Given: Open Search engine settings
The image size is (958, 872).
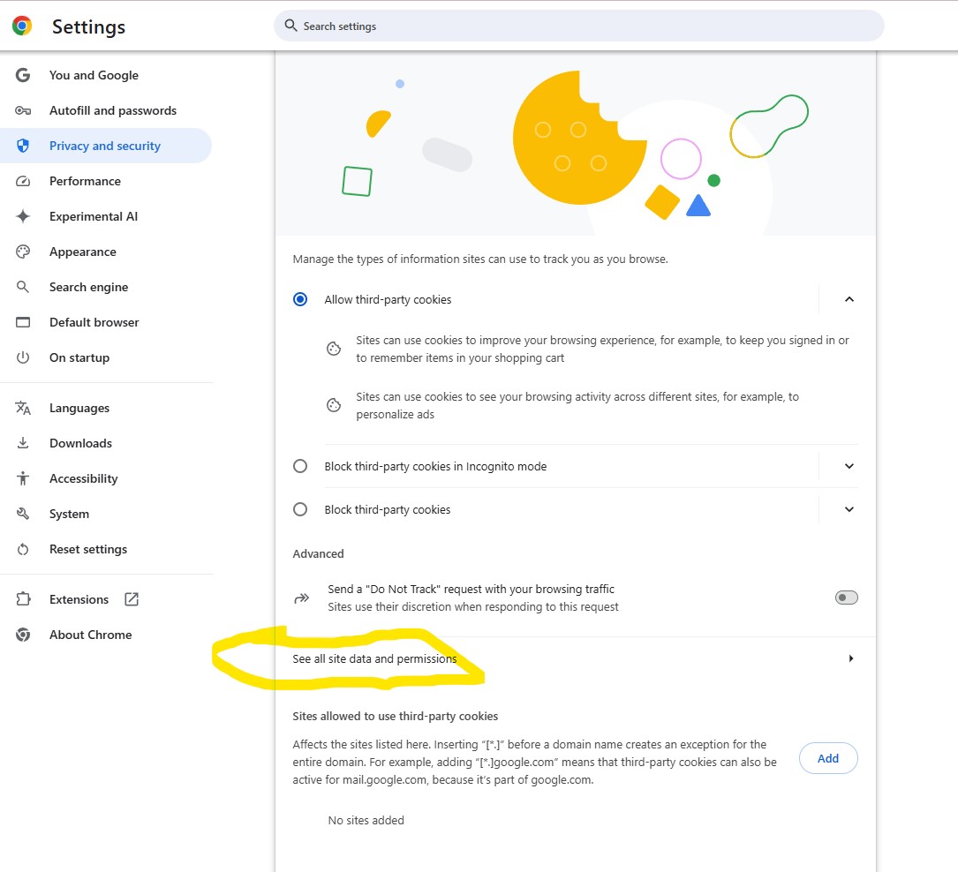Looking at the screenshot, I should pos(106,286).
